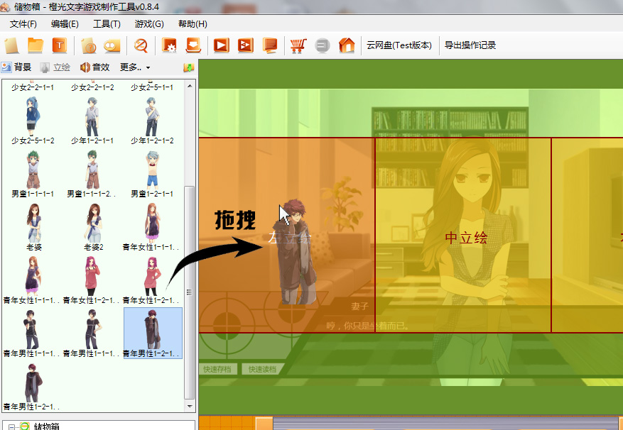623x430 pixels.
Task: Click the blank-page new project icon
Action: [x=11, y=45]
